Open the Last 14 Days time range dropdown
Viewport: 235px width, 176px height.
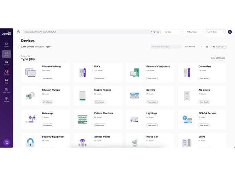pos(216,32)
